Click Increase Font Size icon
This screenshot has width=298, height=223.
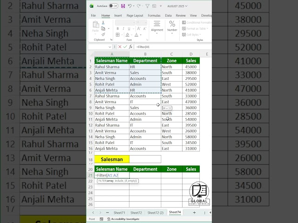pos(139,29)
